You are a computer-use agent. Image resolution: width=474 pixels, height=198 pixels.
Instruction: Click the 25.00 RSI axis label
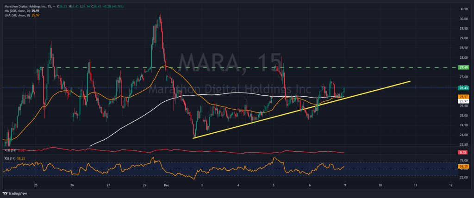click(463, 178)
